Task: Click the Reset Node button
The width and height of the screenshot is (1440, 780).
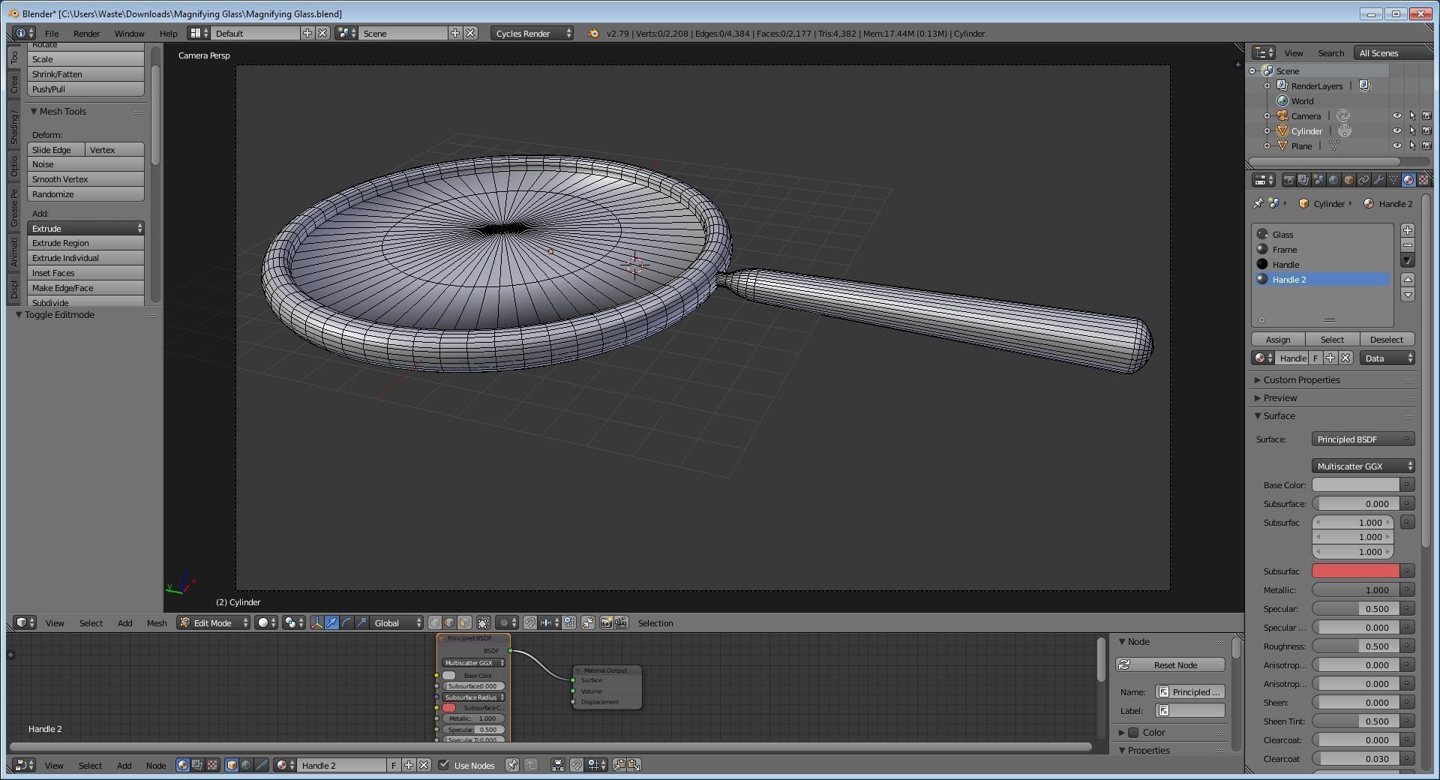Action: click(x=1170, y=665)
